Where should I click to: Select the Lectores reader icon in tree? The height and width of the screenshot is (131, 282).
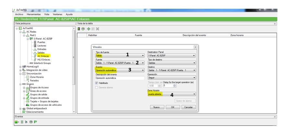[x=35, y=46]
